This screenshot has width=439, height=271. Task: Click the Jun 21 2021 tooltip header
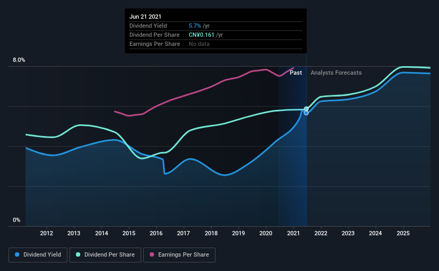point(145,17)
